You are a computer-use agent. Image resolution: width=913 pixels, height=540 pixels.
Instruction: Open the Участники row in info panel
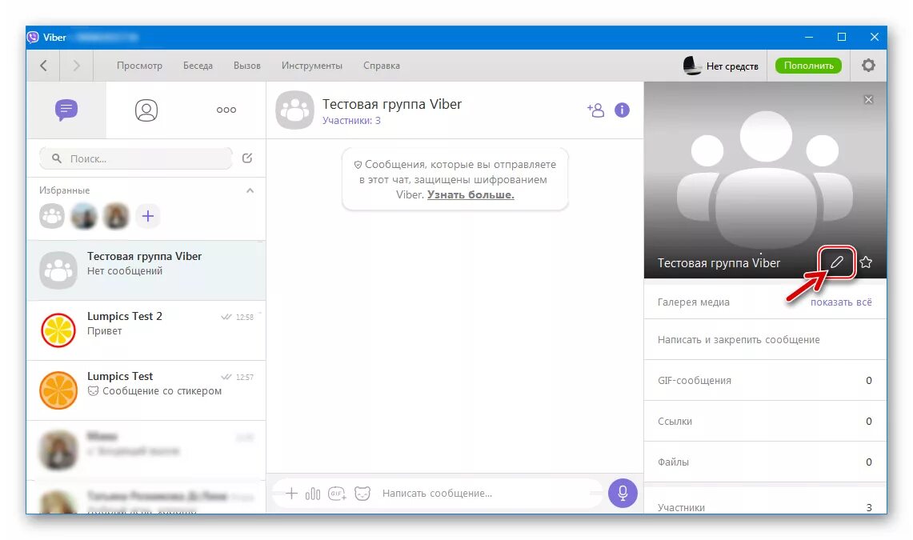pos(765,502)
